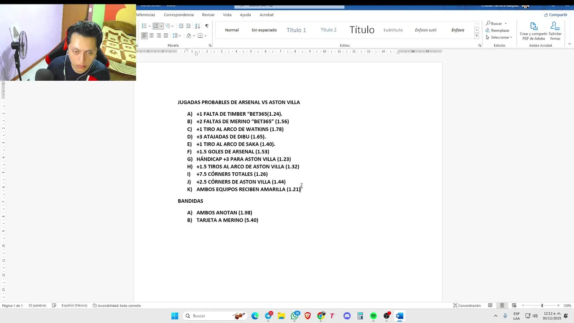
Task: Increase paragraph indent
Action: pyautogui.click(x=188, y=26)
